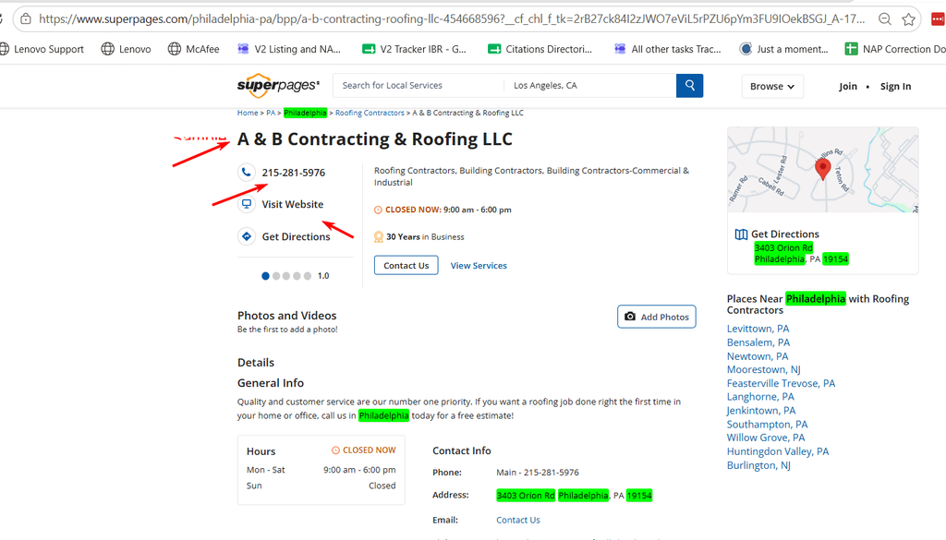This screenshot has width=946, height=540.
Task: Click the red map location pin
Action: (822, 169)
